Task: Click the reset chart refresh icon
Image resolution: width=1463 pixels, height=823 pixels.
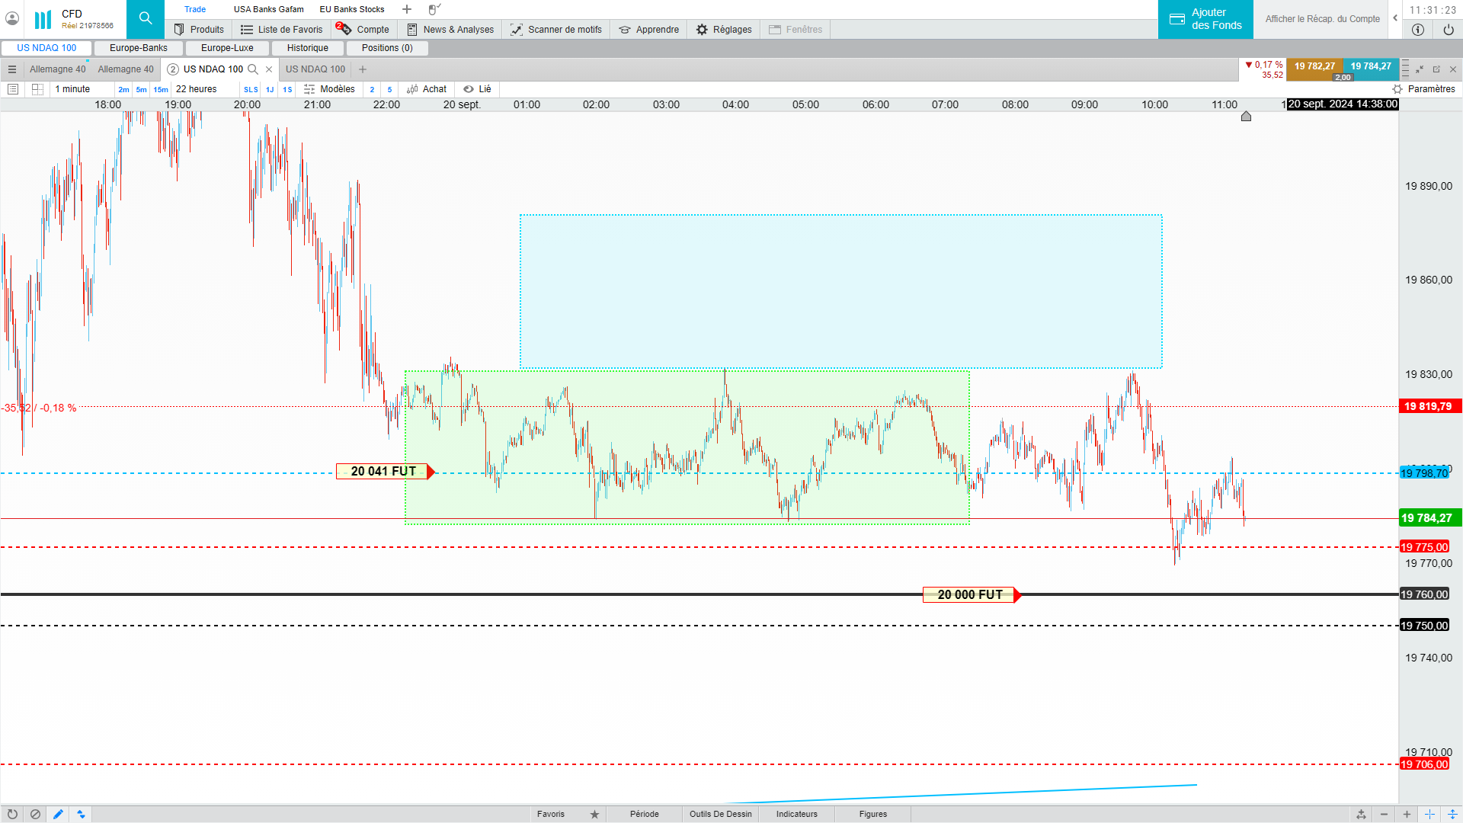Action: [x=12, y=814]
